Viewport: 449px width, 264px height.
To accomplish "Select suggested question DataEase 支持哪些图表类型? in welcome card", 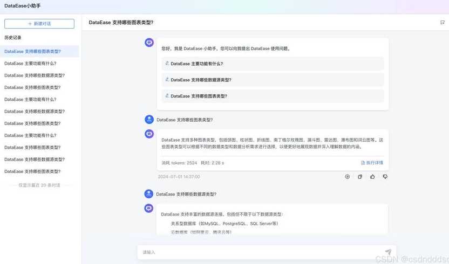I will point(273,96).
